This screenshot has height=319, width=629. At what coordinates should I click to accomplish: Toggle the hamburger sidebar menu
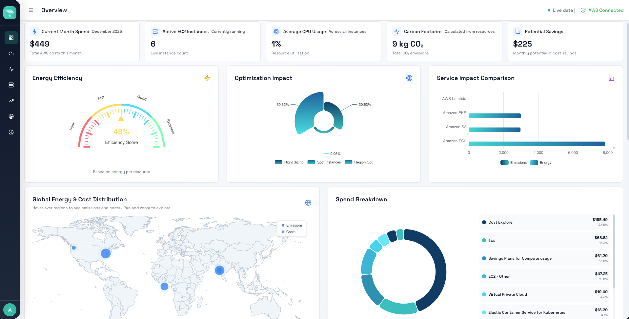point(31,10)
